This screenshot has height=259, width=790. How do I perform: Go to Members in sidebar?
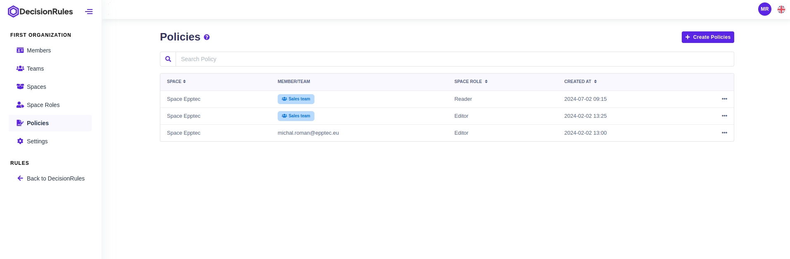click(x=39, y=50)
